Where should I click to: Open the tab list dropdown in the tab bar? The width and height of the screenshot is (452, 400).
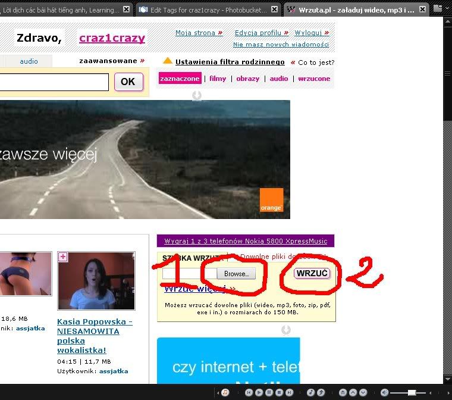point(440,9)
